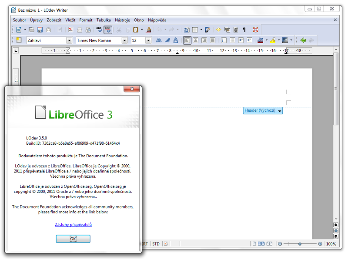
Task: Open New document dropdown arrow
Action: tap(25, 30)
